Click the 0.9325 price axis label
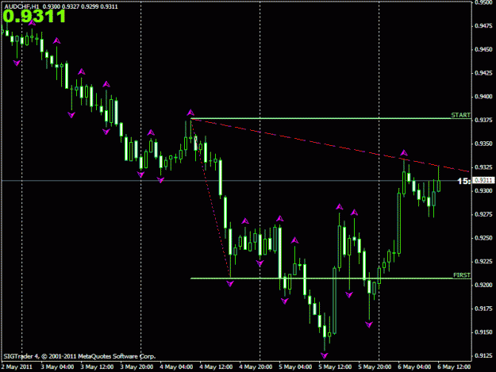This screenshot has height=372, width=496. (x=484, y=167)
